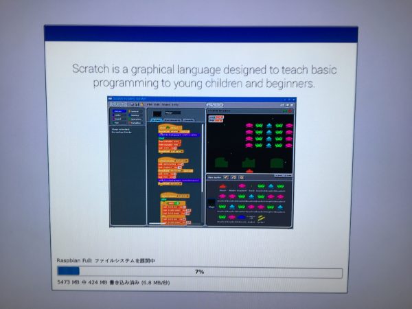This screenshot has width=412, height=309.
Task: Click the blue title bar of installer dialog
Action: pos(201,34)
